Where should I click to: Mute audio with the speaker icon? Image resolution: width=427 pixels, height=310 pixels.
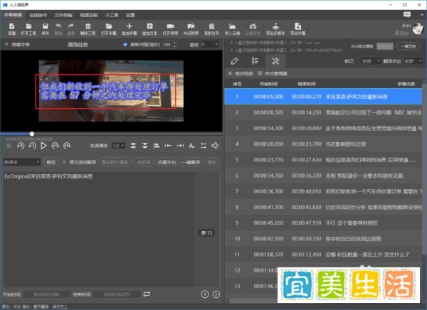coord(215,146)
